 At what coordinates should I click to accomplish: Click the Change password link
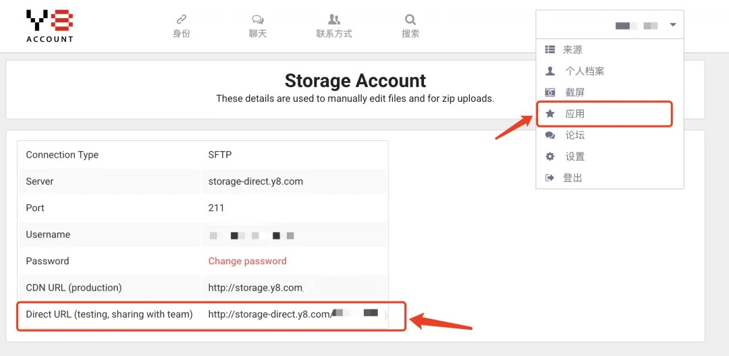[247, 261]
